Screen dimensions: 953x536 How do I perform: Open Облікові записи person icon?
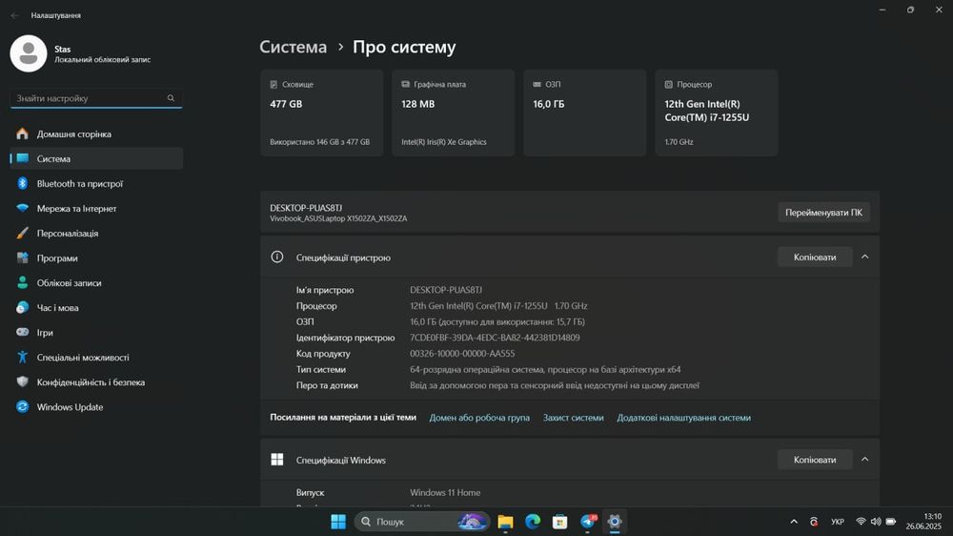(x=23, y=283)
